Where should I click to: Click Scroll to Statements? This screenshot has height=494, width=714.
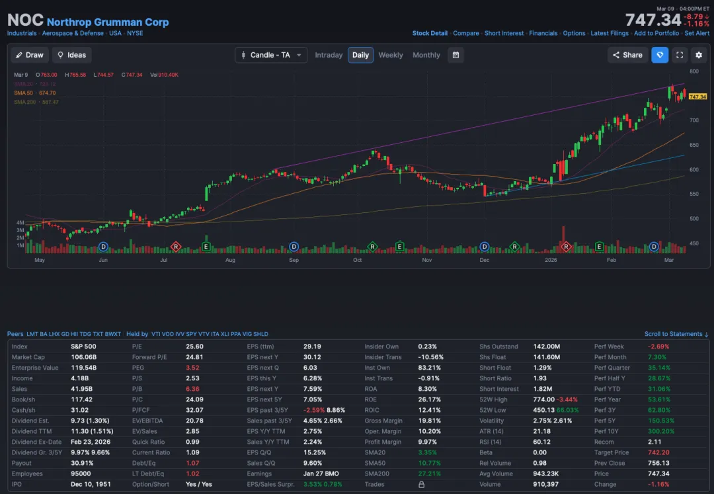pyautogui.click(x=676, y=334)
